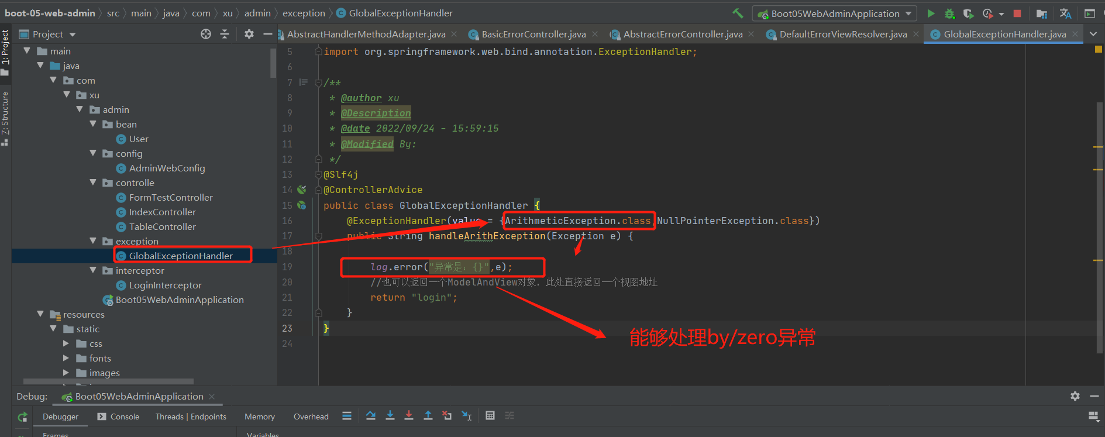
Task: Fold handleArithException method at line 17
Action: [x=319, y=236]
